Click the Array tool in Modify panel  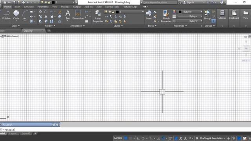click(x=51, y=21)
